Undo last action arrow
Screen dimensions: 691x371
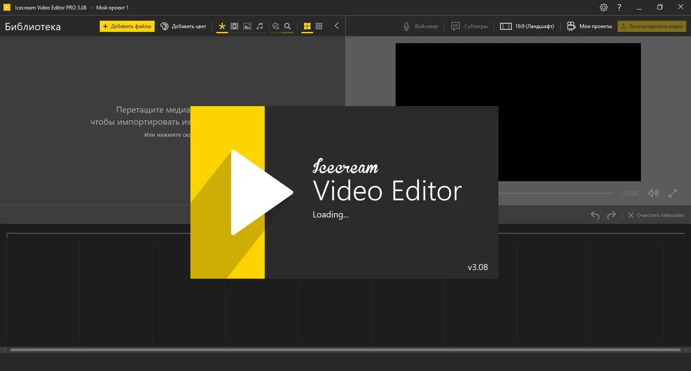click(x=595, y=215)
